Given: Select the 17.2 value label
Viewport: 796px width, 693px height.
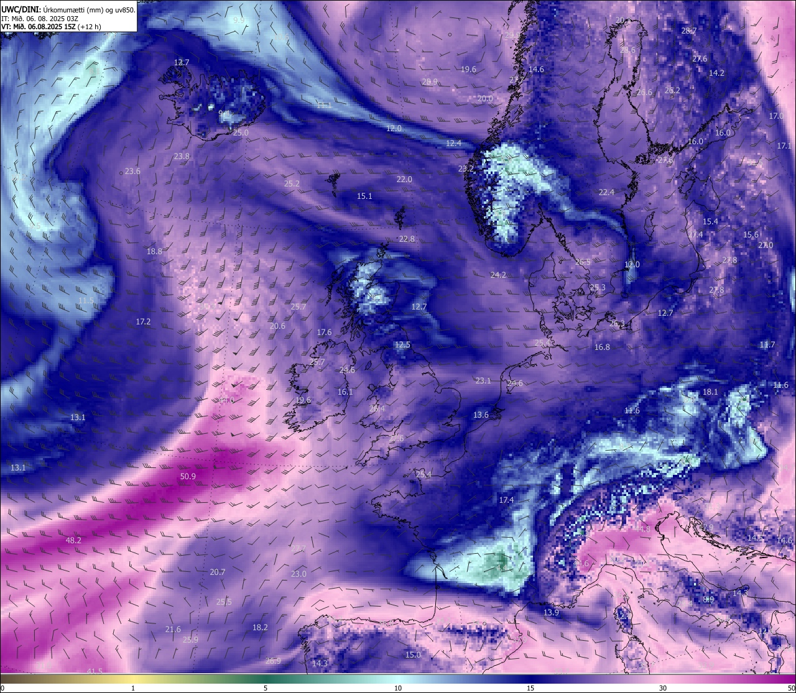Looking at the screenshot, I should click(x=143, y=321).
